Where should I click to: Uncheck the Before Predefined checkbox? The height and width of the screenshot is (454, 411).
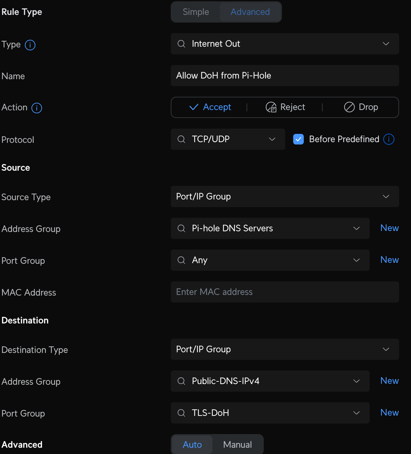(298, 139)
